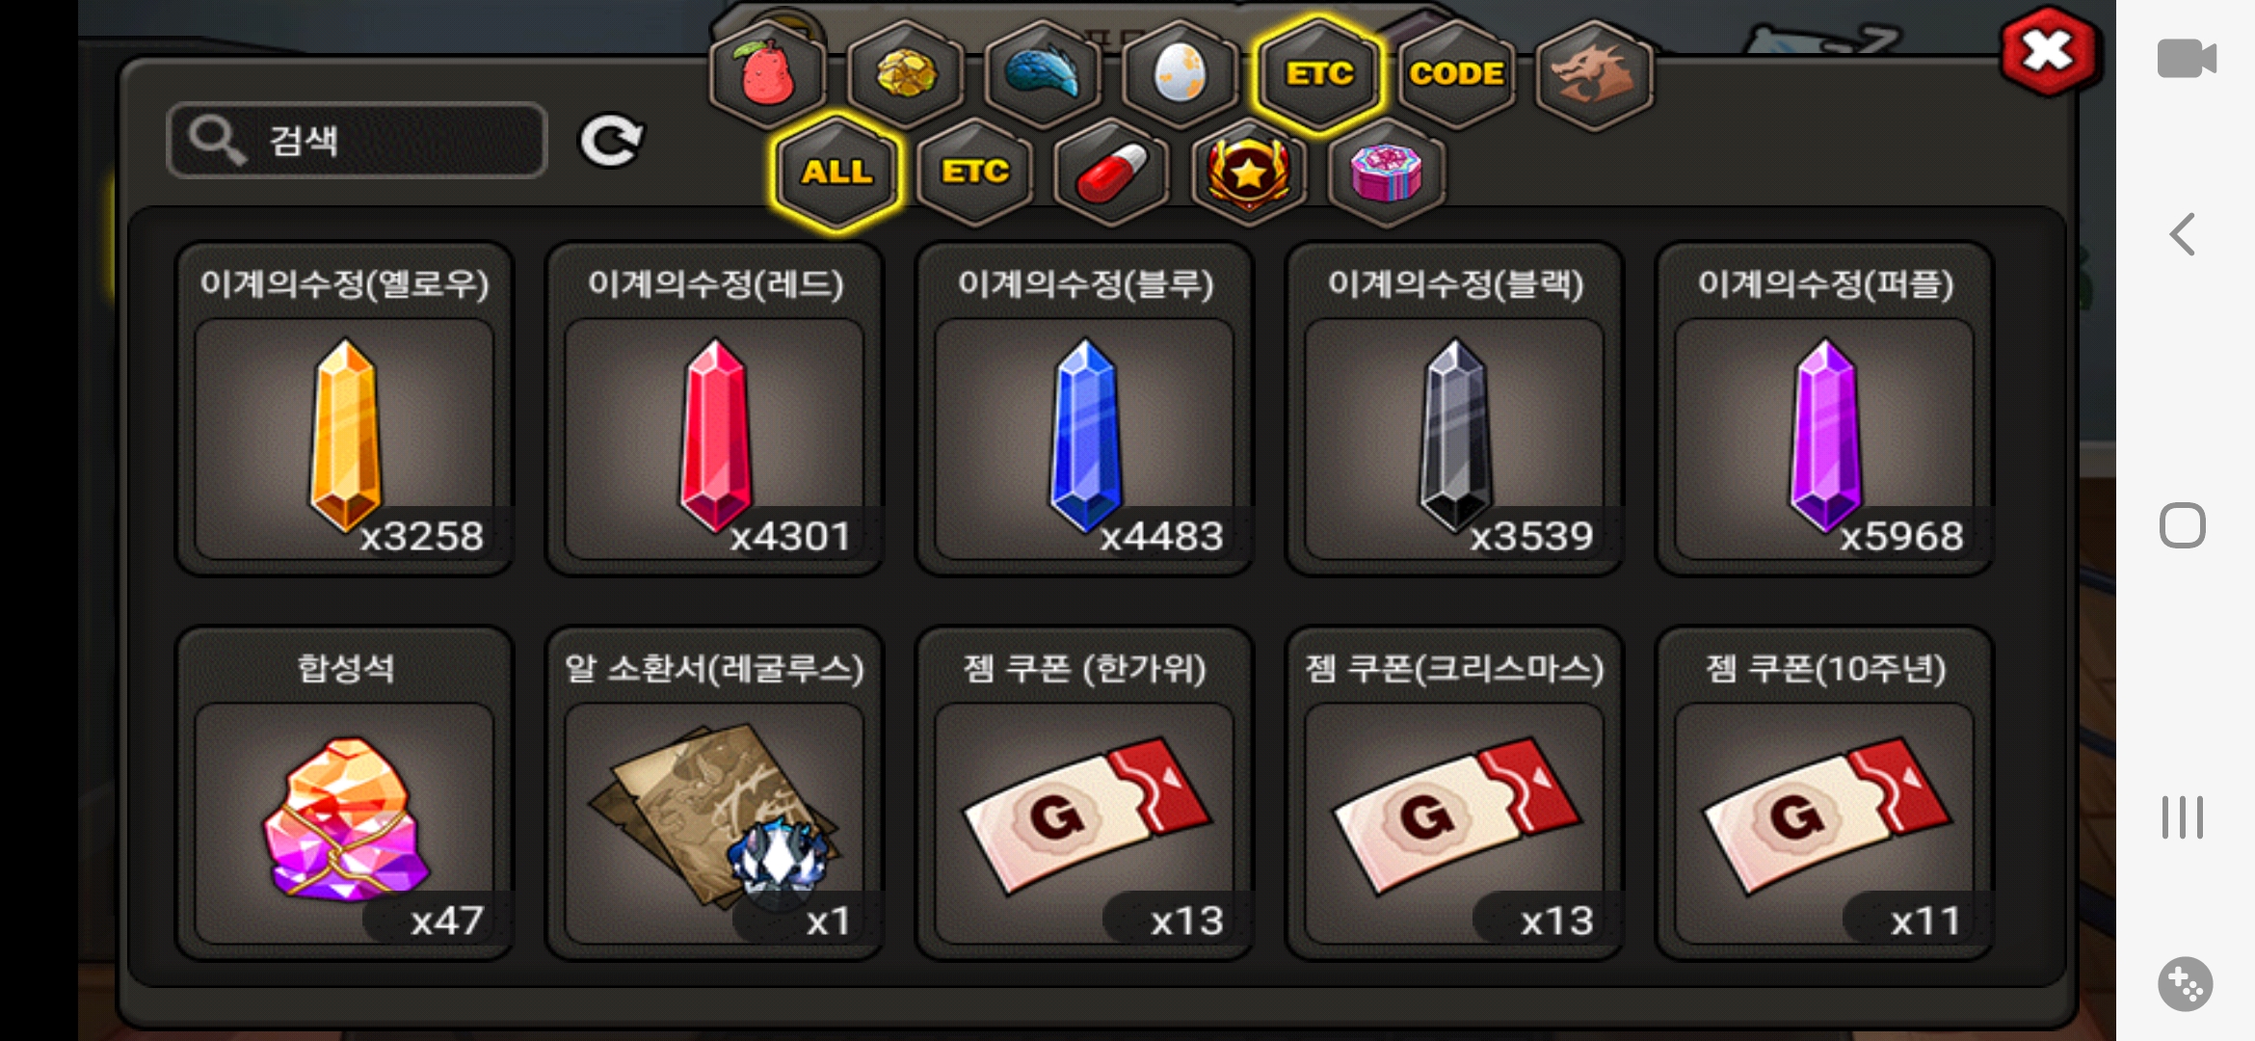Open the gold nugget category tab
This screenshot has height=1041, width=2255.
[x=905, y=74]
